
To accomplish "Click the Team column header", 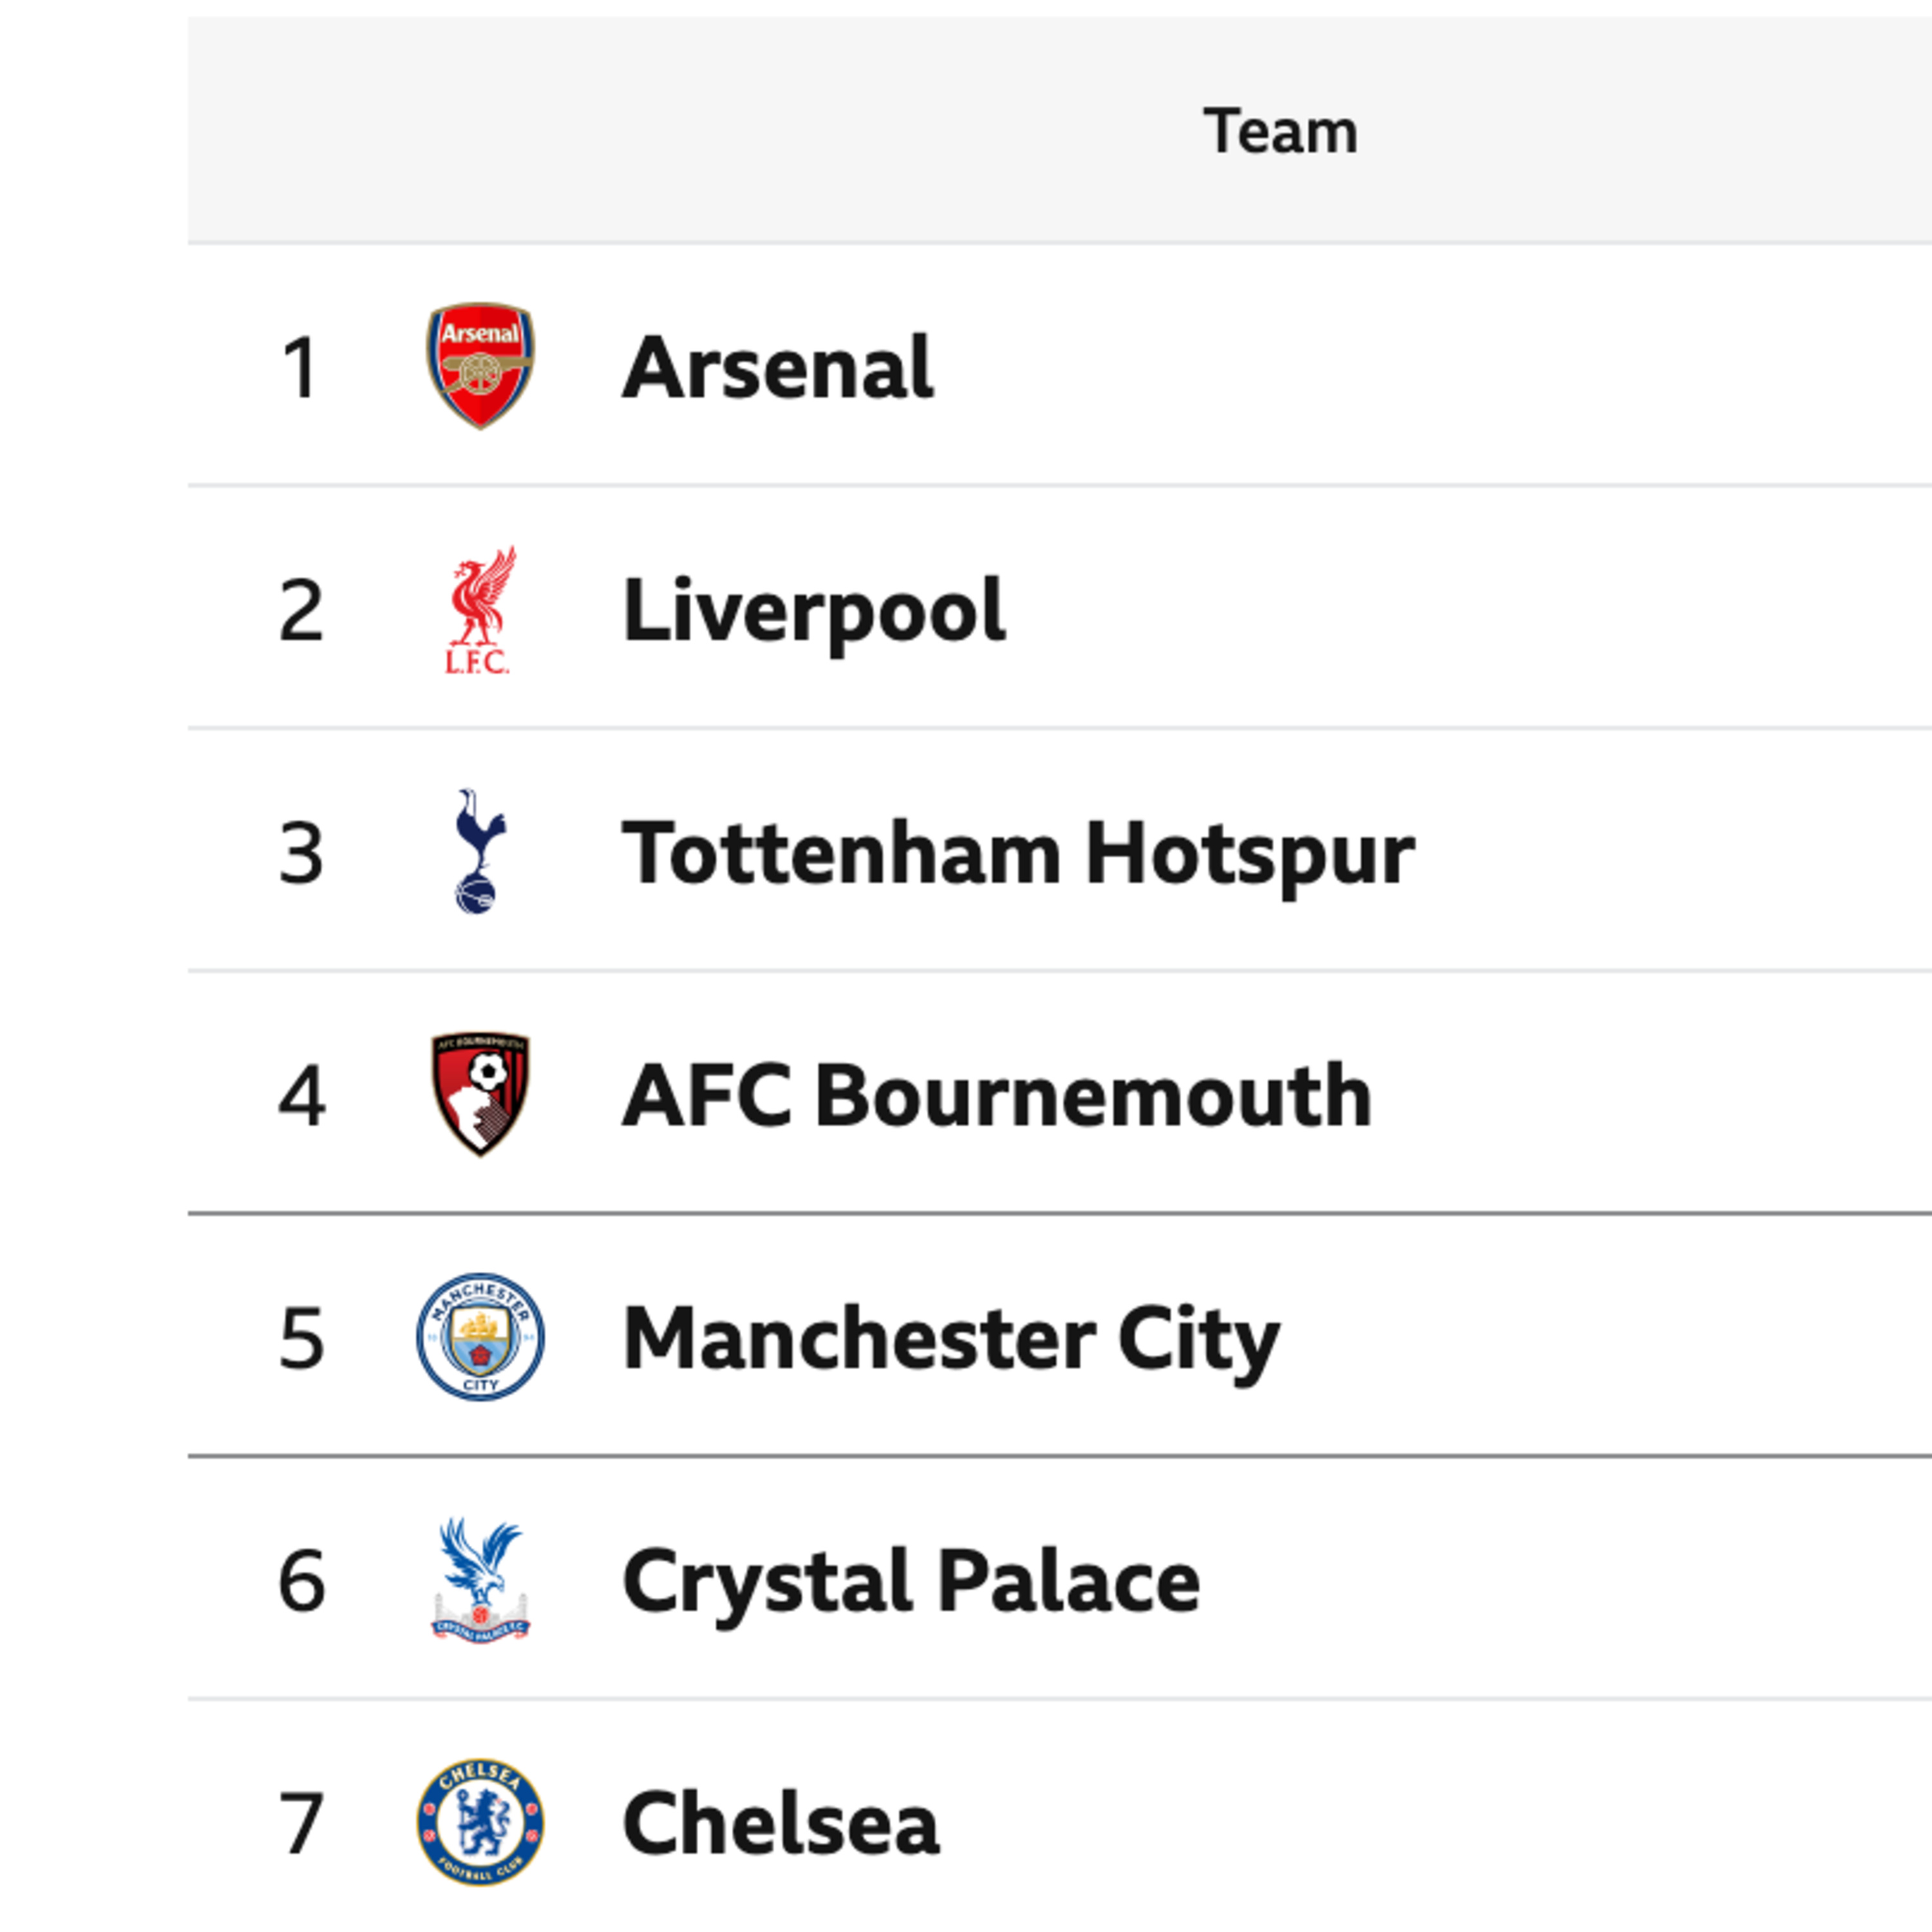I will 1280,131.
